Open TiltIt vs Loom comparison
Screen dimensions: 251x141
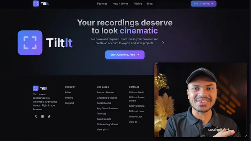tap(136, 111)
